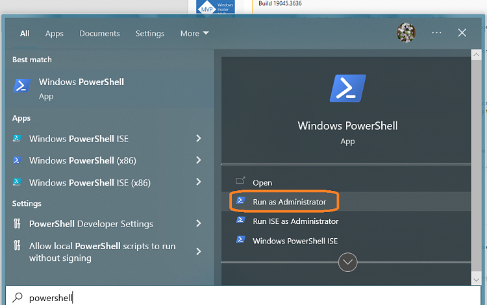Switch to the Documents search tab
The image size is (487, 305).
pyautogui.click(x=99, y=34)
